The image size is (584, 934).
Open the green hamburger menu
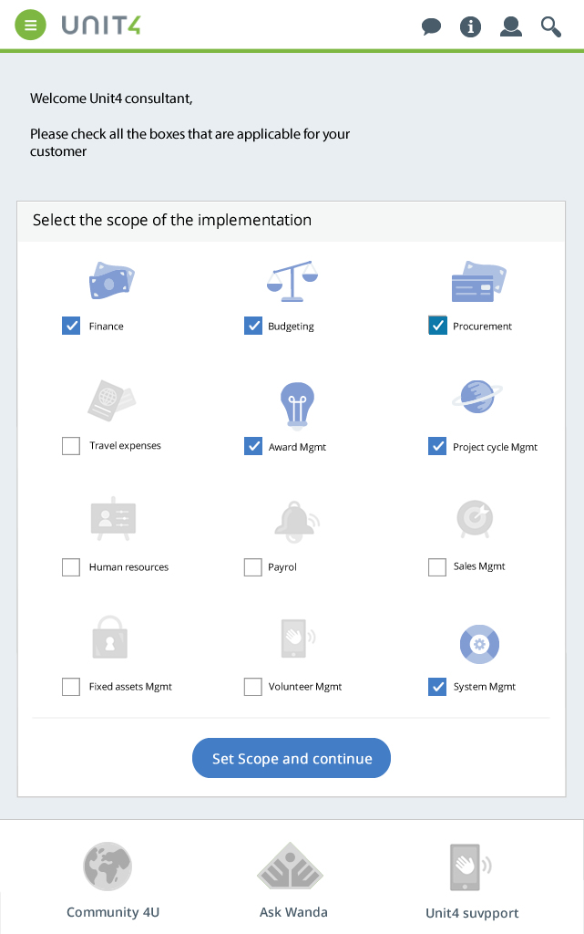[x=30, y=26]
